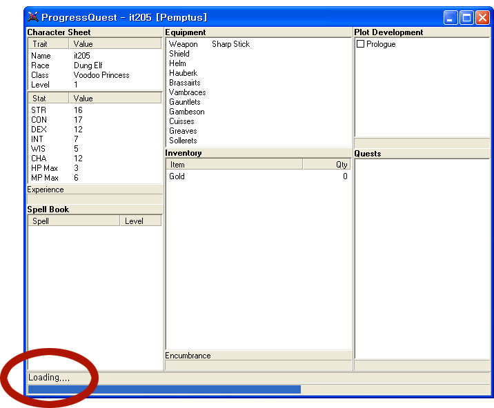Select the Class row Voodoo Princess
This screenshot has height=408, width=494.
(x=95, y=75)
